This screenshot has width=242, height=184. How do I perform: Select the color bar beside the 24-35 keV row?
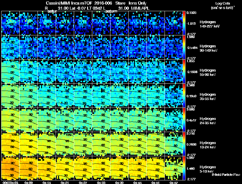tap(184, 120)
